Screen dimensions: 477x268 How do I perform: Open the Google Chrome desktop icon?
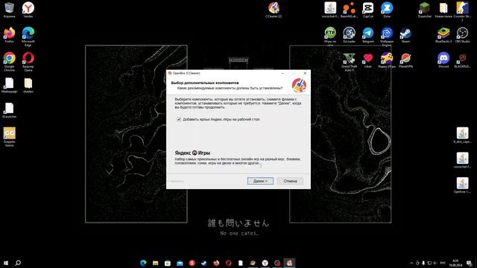[9, 61]
